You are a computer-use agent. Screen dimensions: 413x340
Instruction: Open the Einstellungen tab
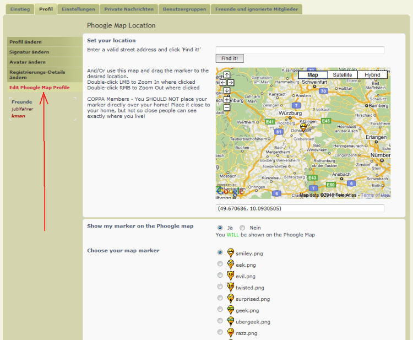[78, 9]
